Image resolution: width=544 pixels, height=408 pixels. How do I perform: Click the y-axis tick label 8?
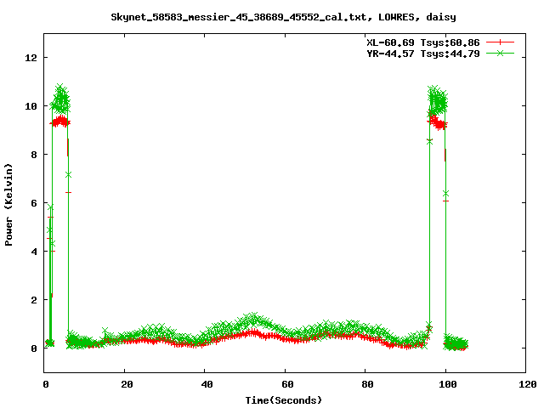tap(34, 155)
